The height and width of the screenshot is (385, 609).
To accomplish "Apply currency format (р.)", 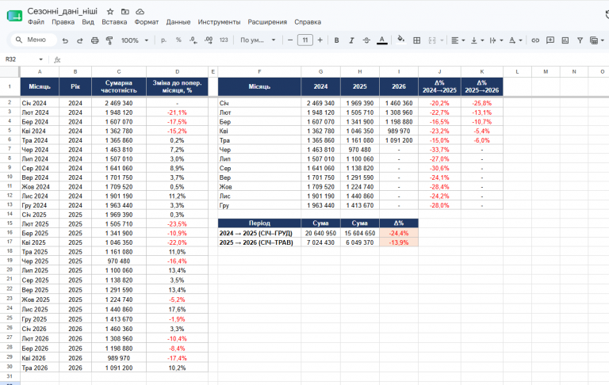I will (x=163, y=40).
